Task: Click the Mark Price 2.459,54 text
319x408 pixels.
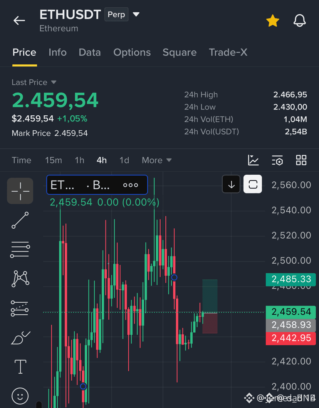Action: [x=50, y=133]
